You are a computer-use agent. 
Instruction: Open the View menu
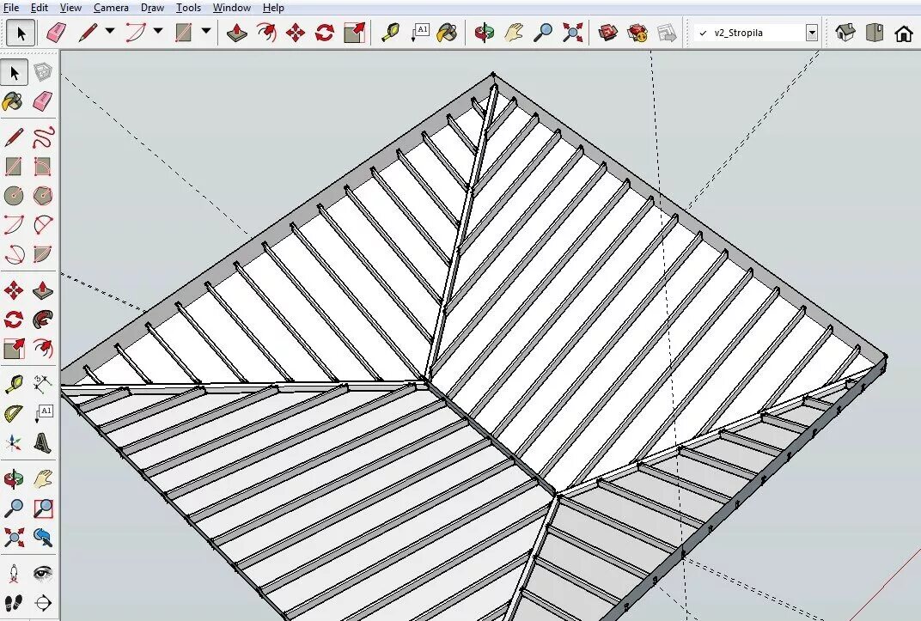click(x=71, y=8)
